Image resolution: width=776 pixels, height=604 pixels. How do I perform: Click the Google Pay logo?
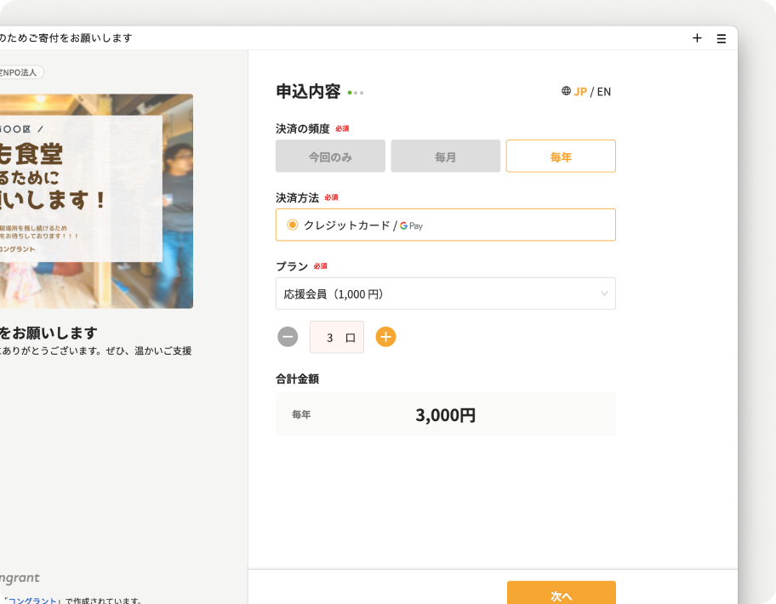[411, 226]
